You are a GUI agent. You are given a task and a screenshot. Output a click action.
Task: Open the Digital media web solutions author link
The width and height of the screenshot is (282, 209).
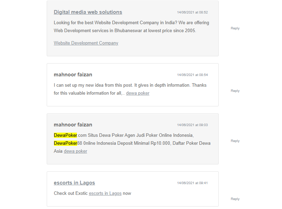[88, 12]
